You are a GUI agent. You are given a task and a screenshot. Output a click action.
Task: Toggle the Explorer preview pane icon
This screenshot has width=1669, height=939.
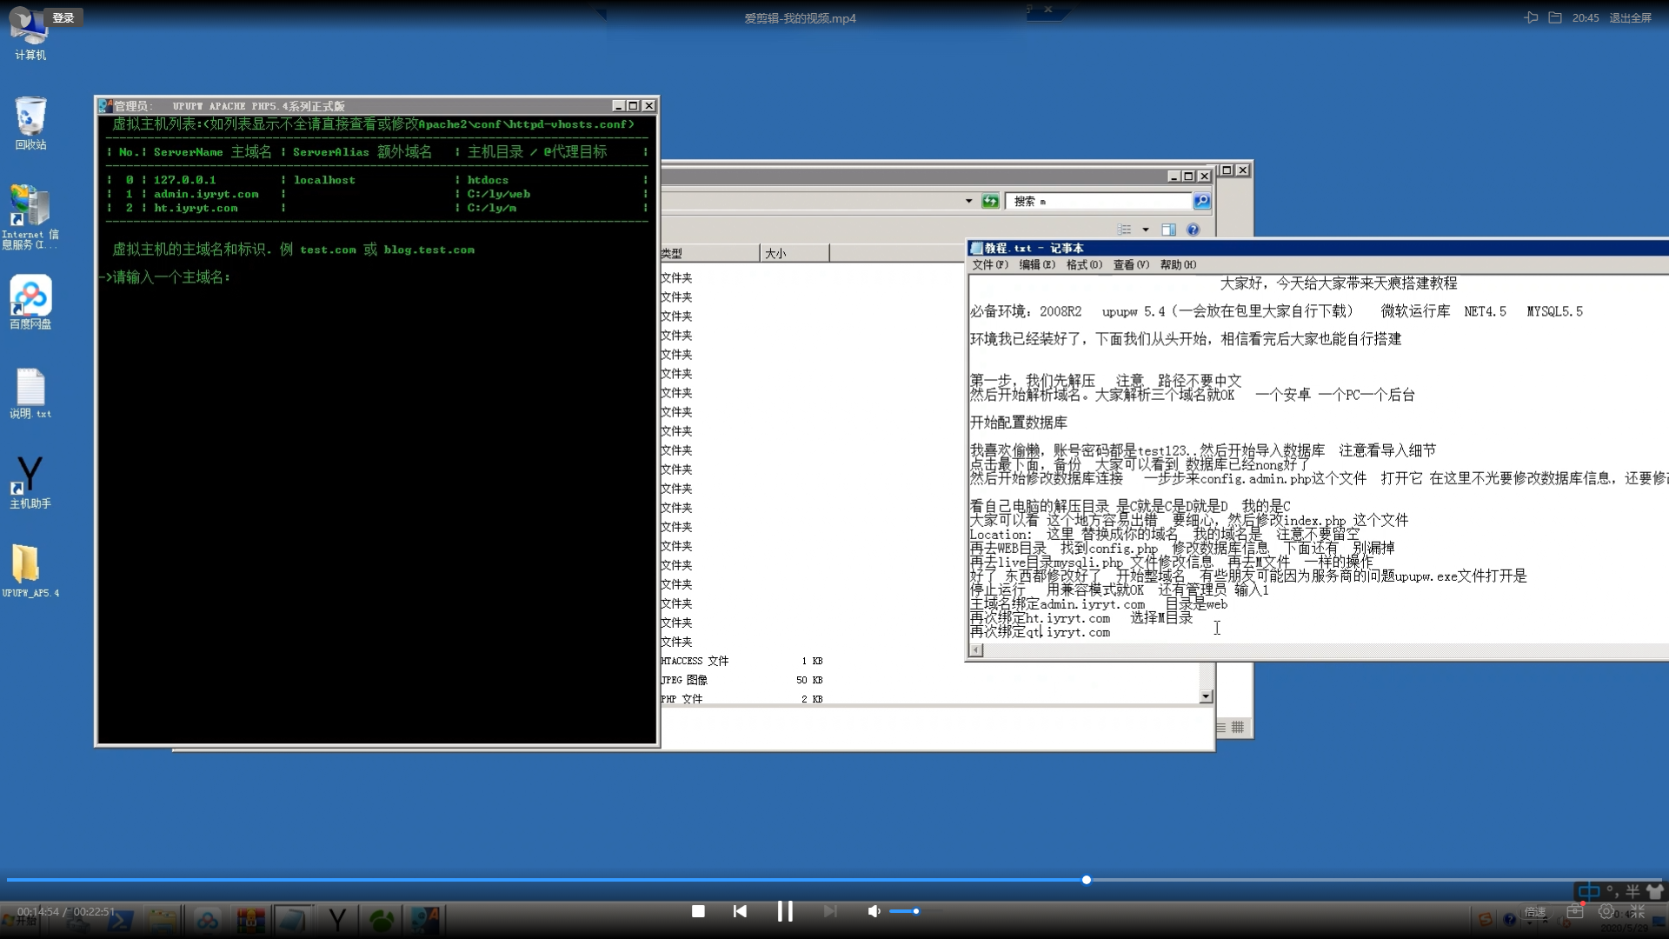click(1169, 230)
